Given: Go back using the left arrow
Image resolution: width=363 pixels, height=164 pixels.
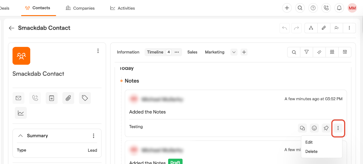Looking at the screenshot, I should coord(12,28).
